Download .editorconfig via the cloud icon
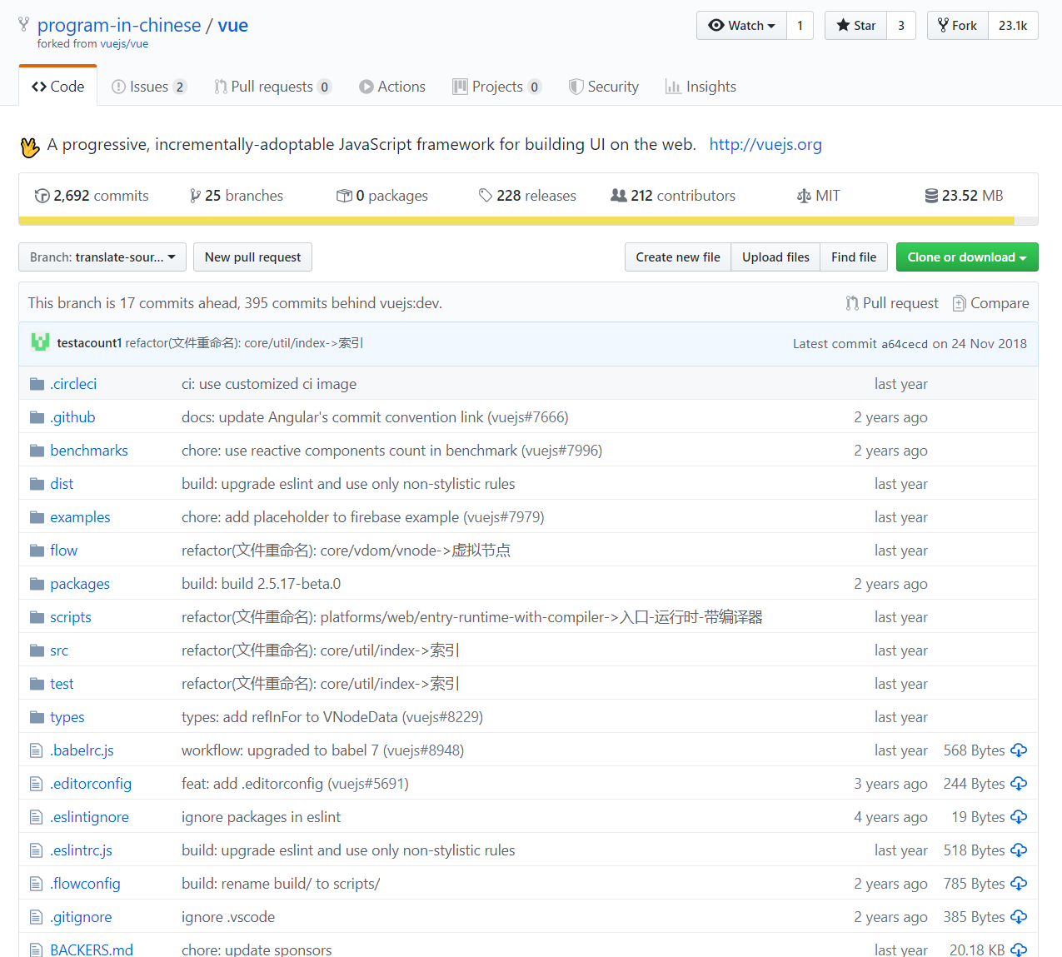 [x=1019, y=784]
